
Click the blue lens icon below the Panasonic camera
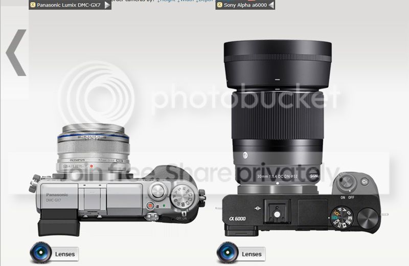(40, 253)
